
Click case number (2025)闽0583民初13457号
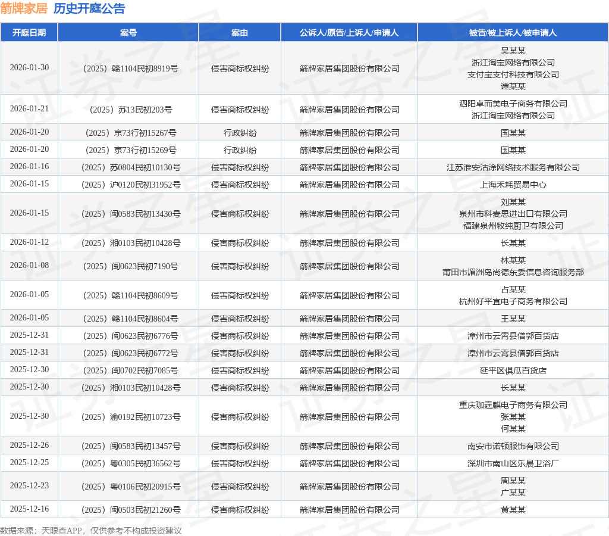click(x=131, y=446)
